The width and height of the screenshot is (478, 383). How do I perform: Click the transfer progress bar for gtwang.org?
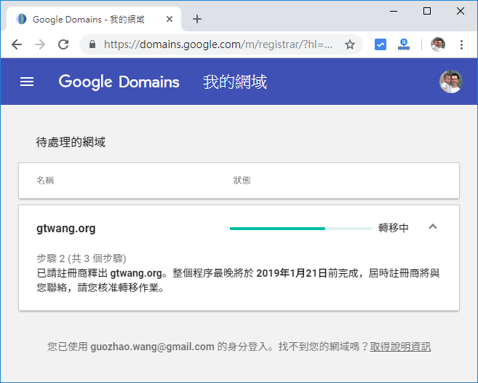click(x=301, y=229)
